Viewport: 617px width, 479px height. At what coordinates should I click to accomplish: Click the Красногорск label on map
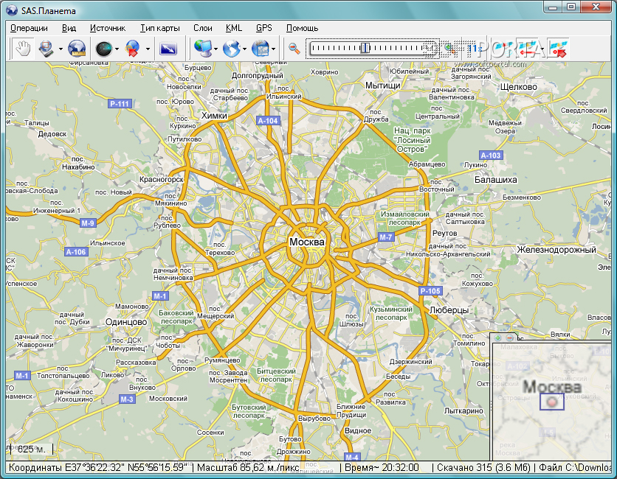(162, 179)
